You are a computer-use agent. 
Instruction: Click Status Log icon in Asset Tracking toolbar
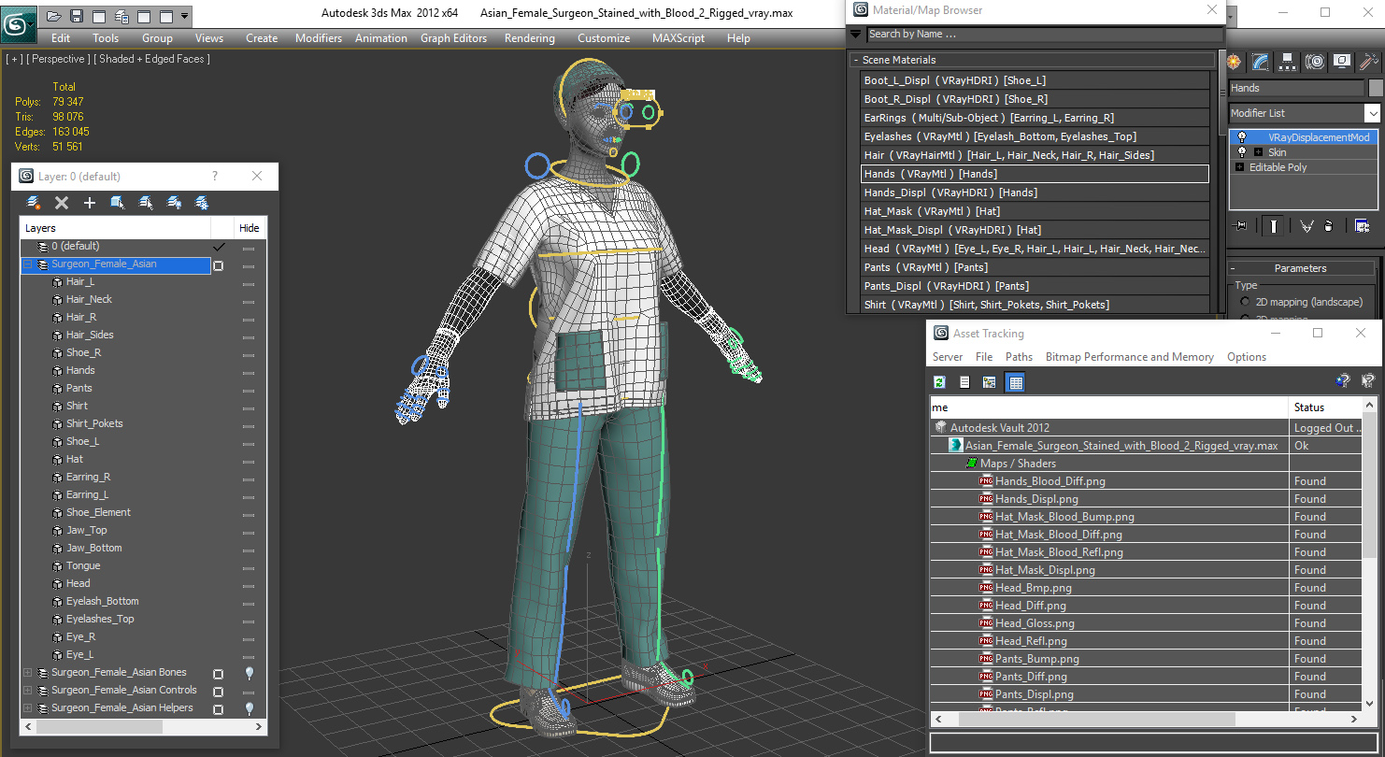coord(964,382)
